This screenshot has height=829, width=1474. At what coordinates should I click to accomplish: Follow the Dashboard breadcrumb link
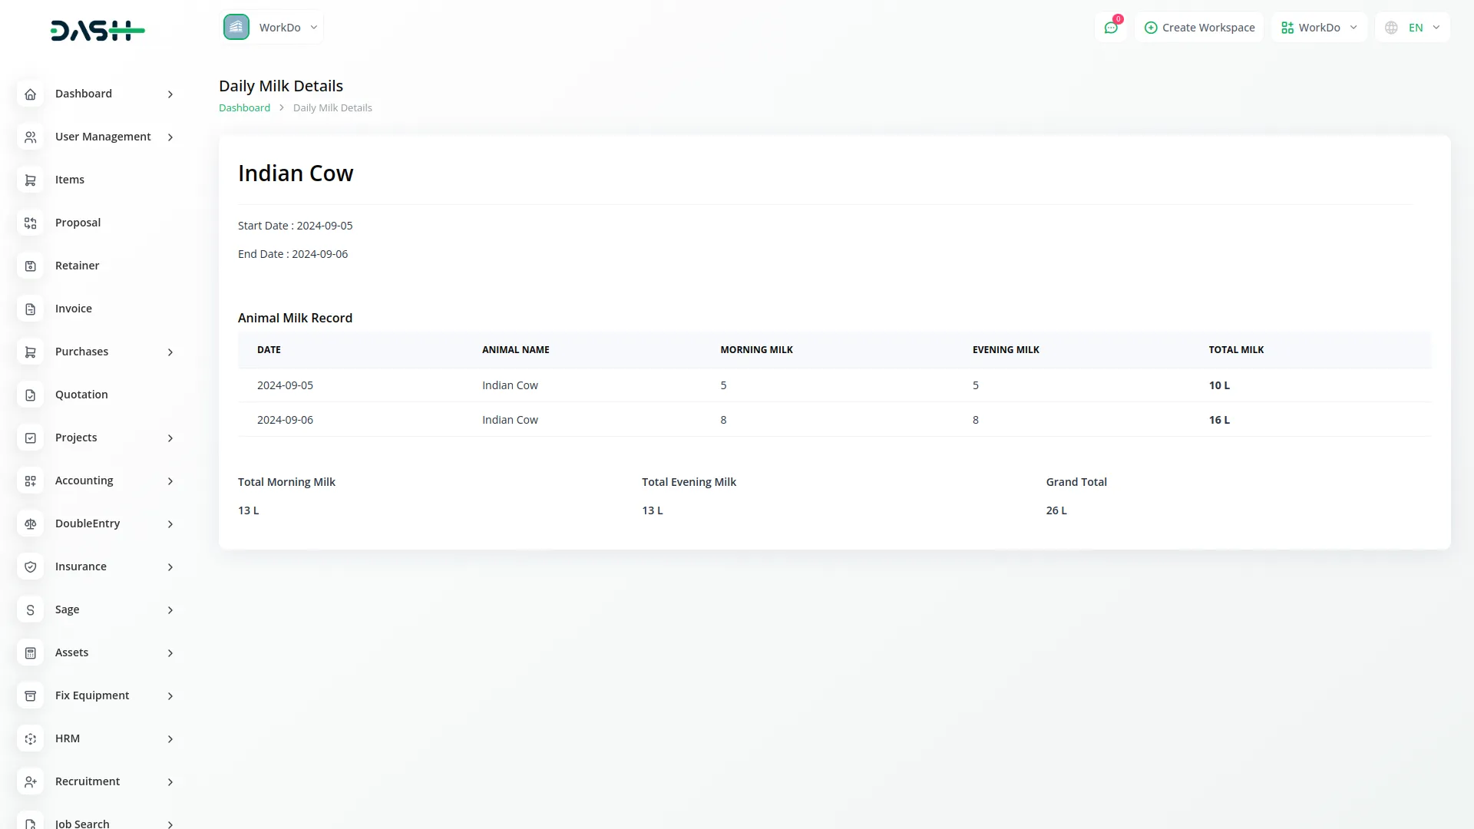(244, 108)
